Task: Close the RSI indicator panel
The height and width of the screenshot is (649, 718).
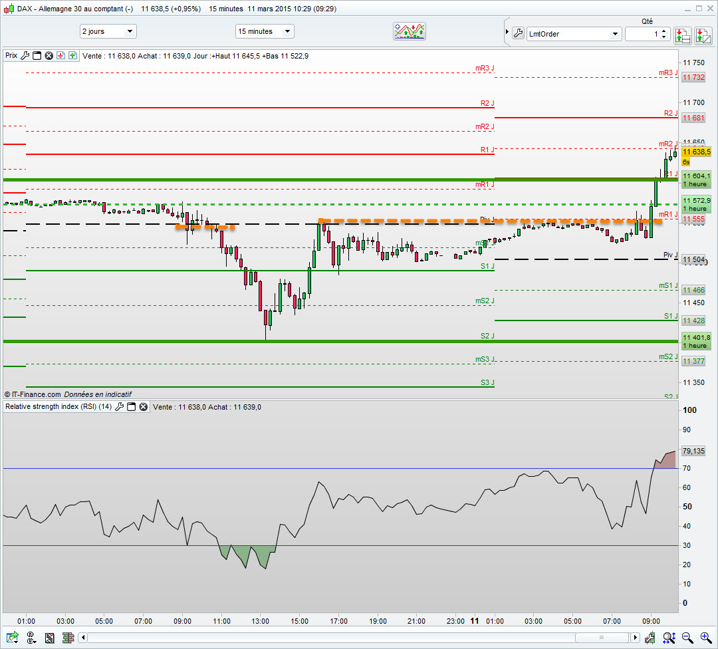Action: click(143, 406)
